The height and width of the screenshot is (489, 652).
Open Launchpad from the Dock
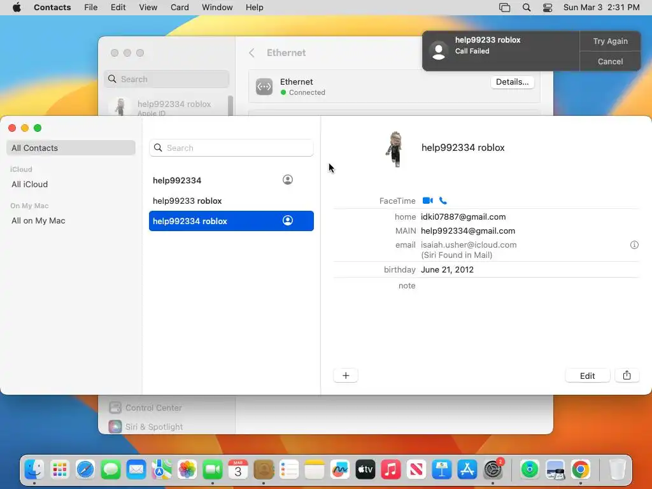[60, 469]
